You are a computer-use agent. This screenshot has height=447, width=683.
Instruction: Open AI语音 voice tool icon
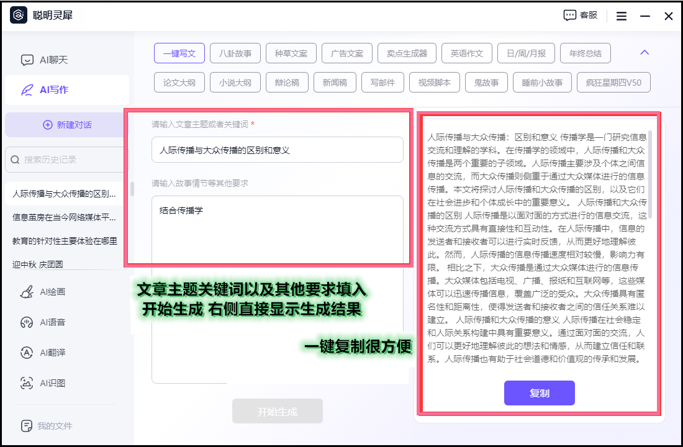pos(27,322)
